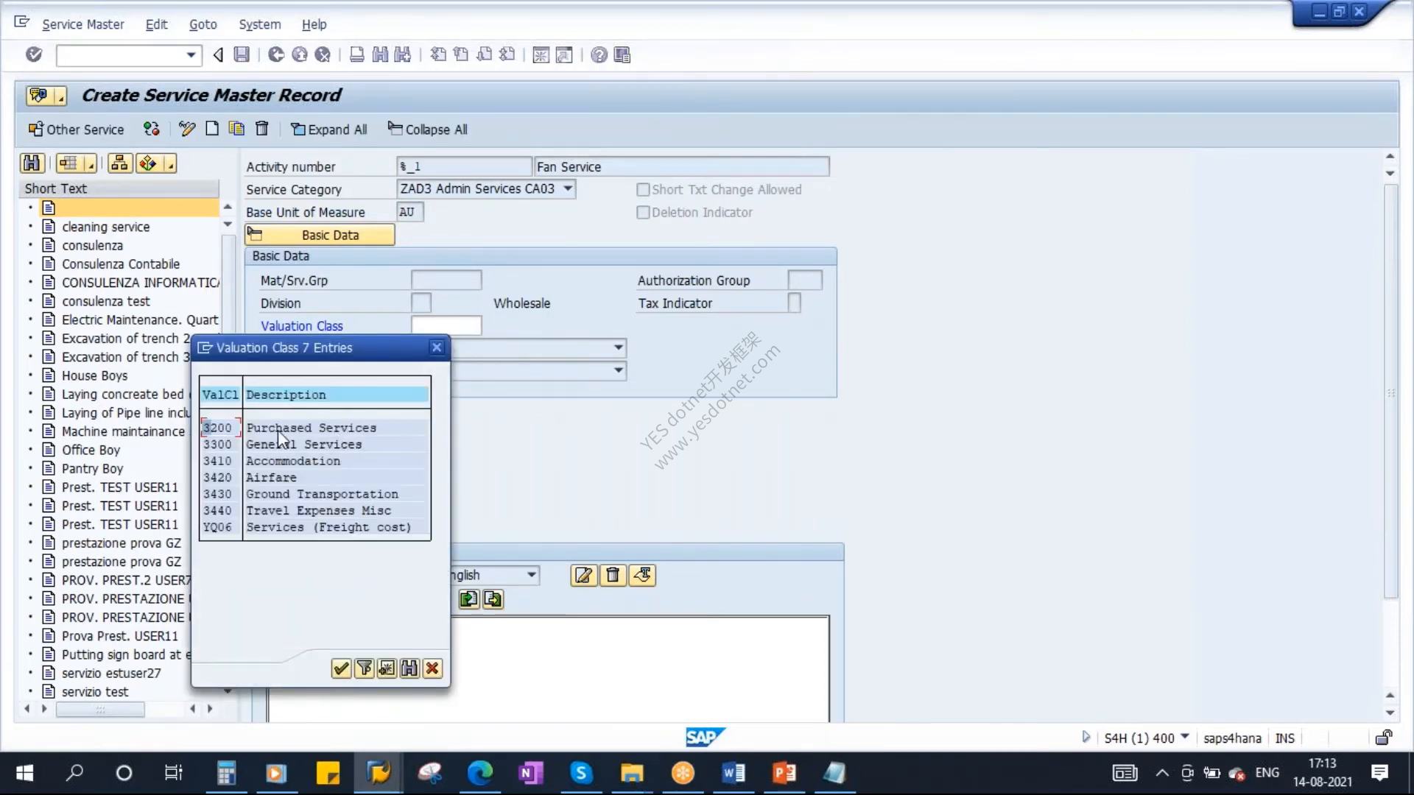The width and height of the screenshot is (1414, 795).
Task: Click the Delete trash icon in application toolbar
Action: 261,129
